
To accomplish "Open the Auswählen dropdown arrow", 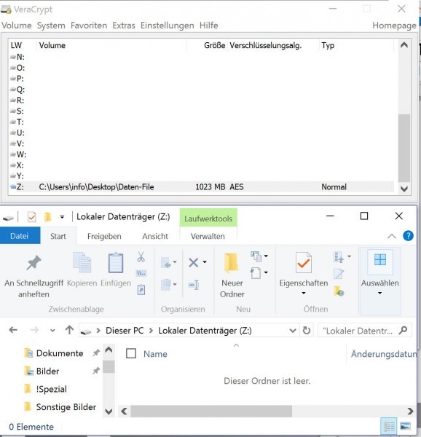I will (379, 294).
